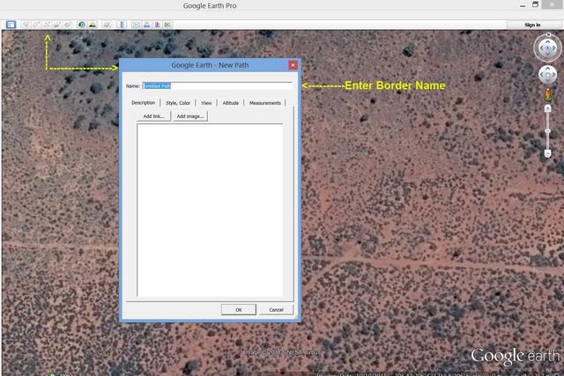Viewport: 564px width, 376px height.
Task: Click the Add image... button
Action: point(190,116)
